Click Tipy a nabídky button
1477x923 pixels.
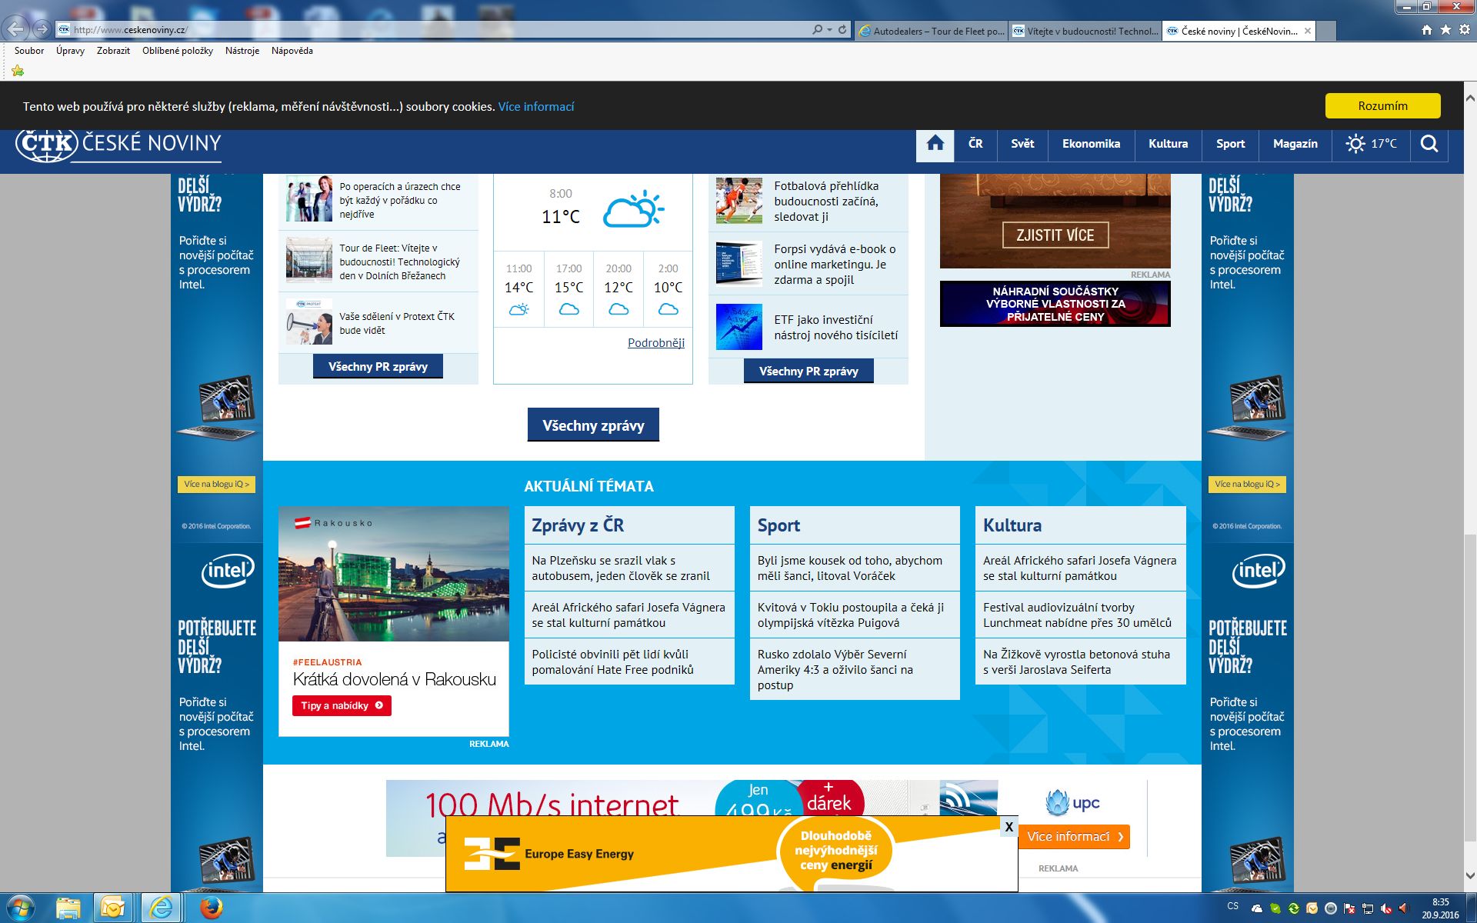coord(342,706)
